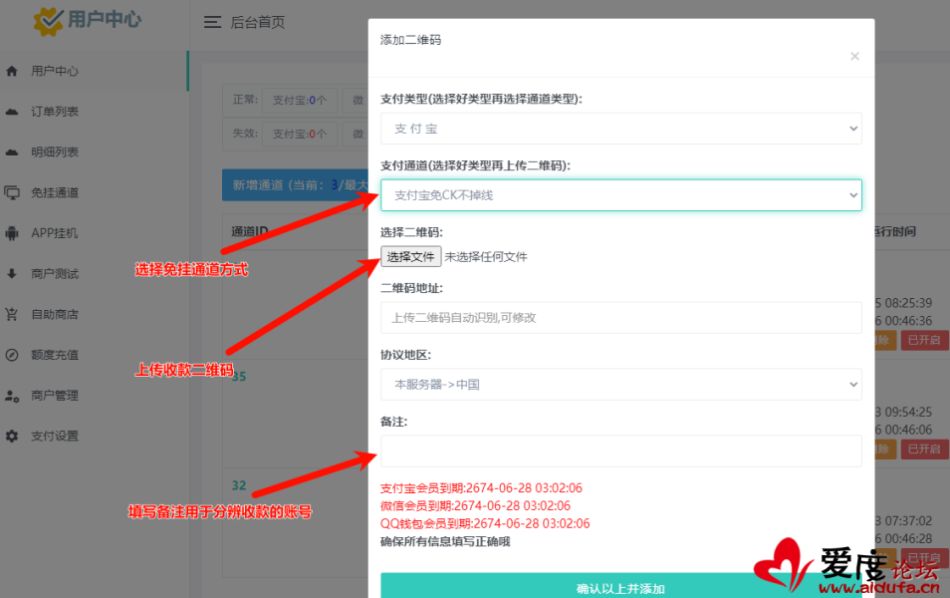Click the cloud icon beside 明细列表
950x598 pixels.
point(12,152)
